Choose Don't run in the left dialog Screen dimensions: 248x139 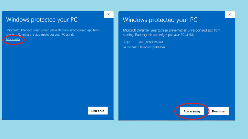click(98, 111)
